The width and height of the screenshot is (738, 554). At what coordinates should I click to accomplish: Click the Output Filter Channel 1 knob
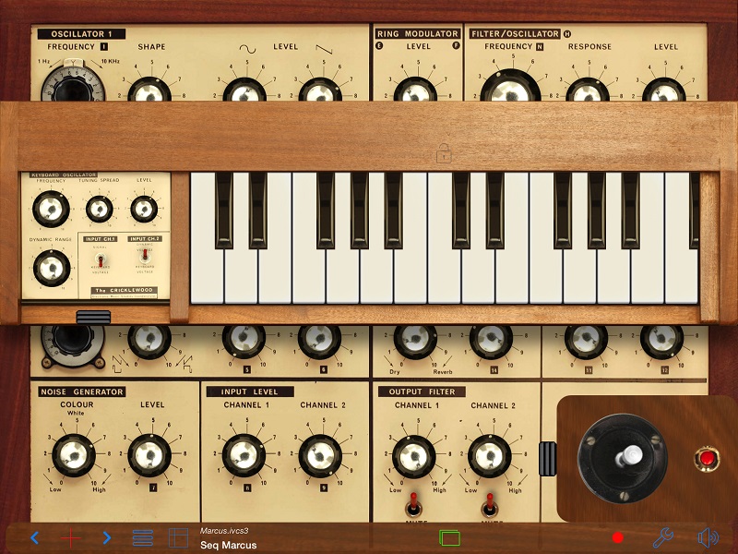pyautogui.click(x=413, y=456)
